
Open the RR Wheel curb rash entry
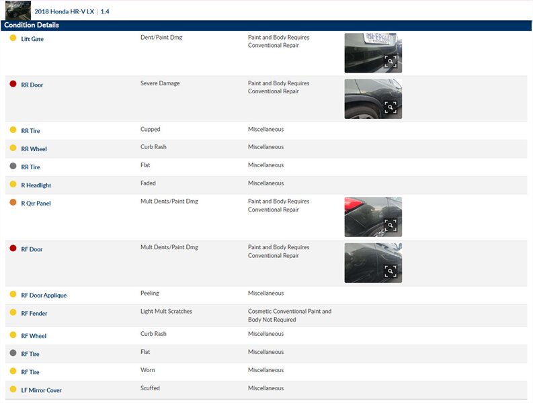[34, 149]
